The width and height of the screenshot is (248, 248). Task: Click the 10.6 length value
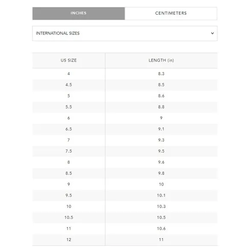click(161, 229)
